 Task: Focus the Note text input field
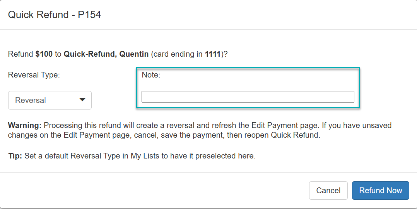248,97
